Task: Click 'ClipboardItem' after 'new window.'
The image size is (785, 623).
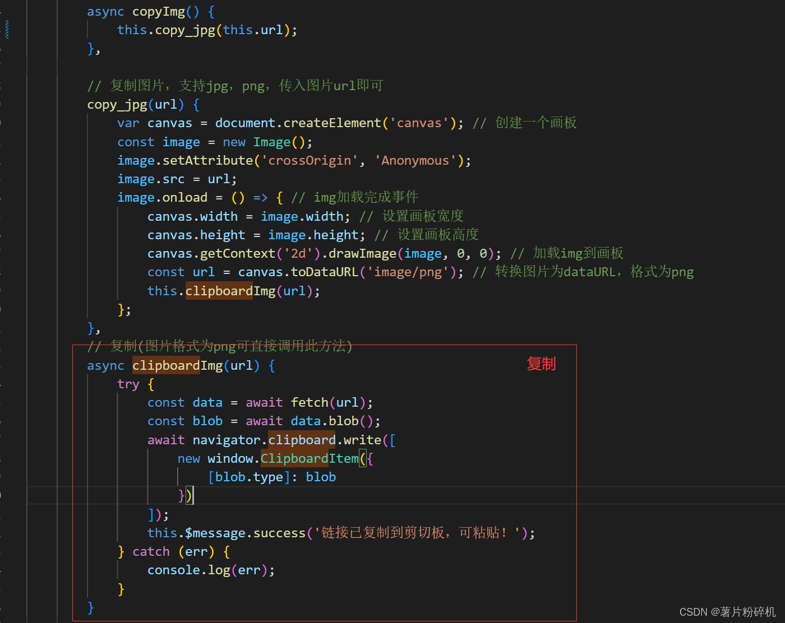Action: 310,459
